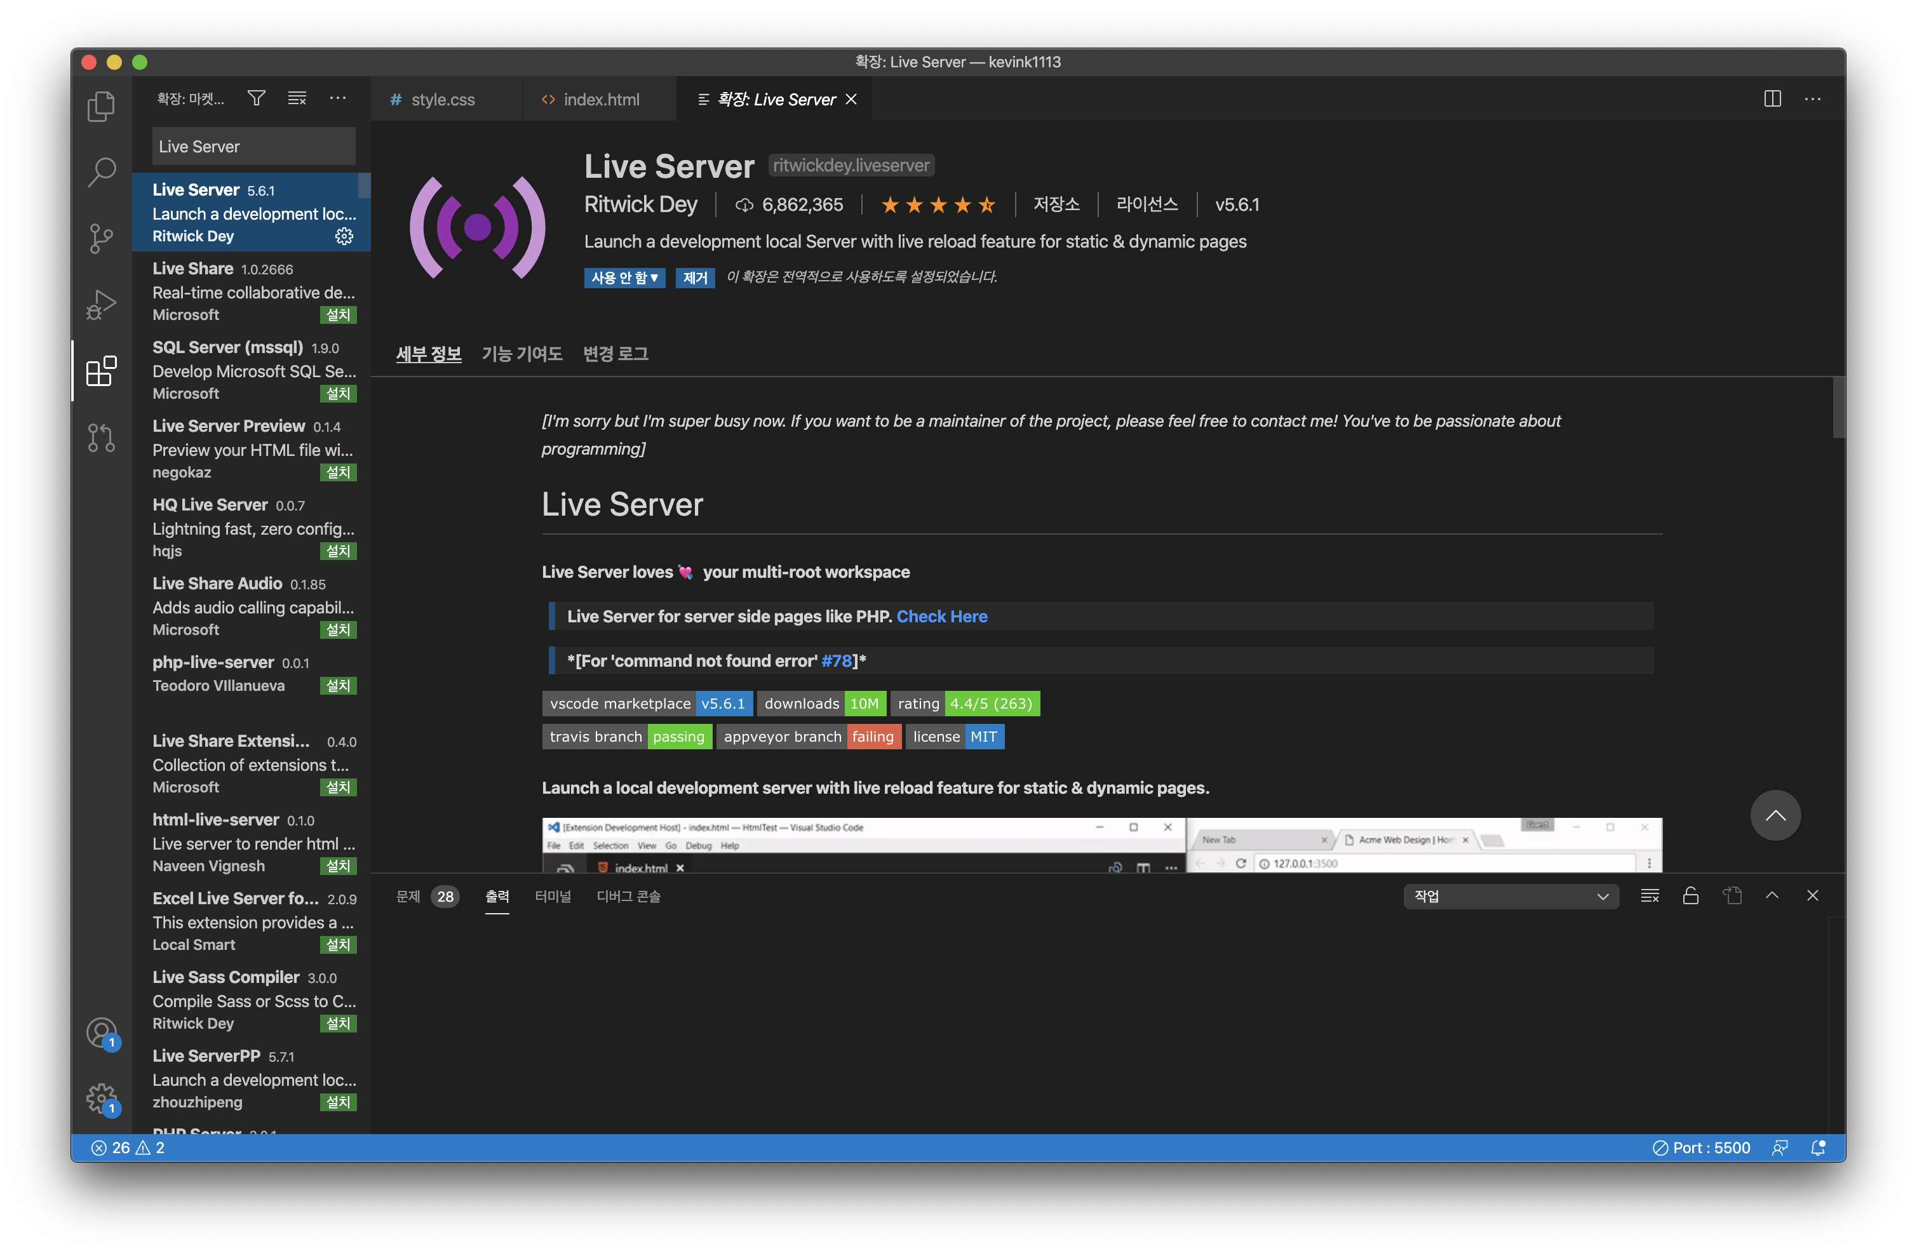
Task: Open the Live Server manage gear icon
Action: pyautogui.click(x=344, y=236)
